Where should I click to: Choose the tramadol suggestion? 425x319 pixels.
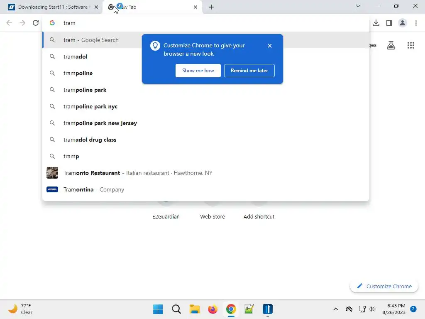coord(206,56)
